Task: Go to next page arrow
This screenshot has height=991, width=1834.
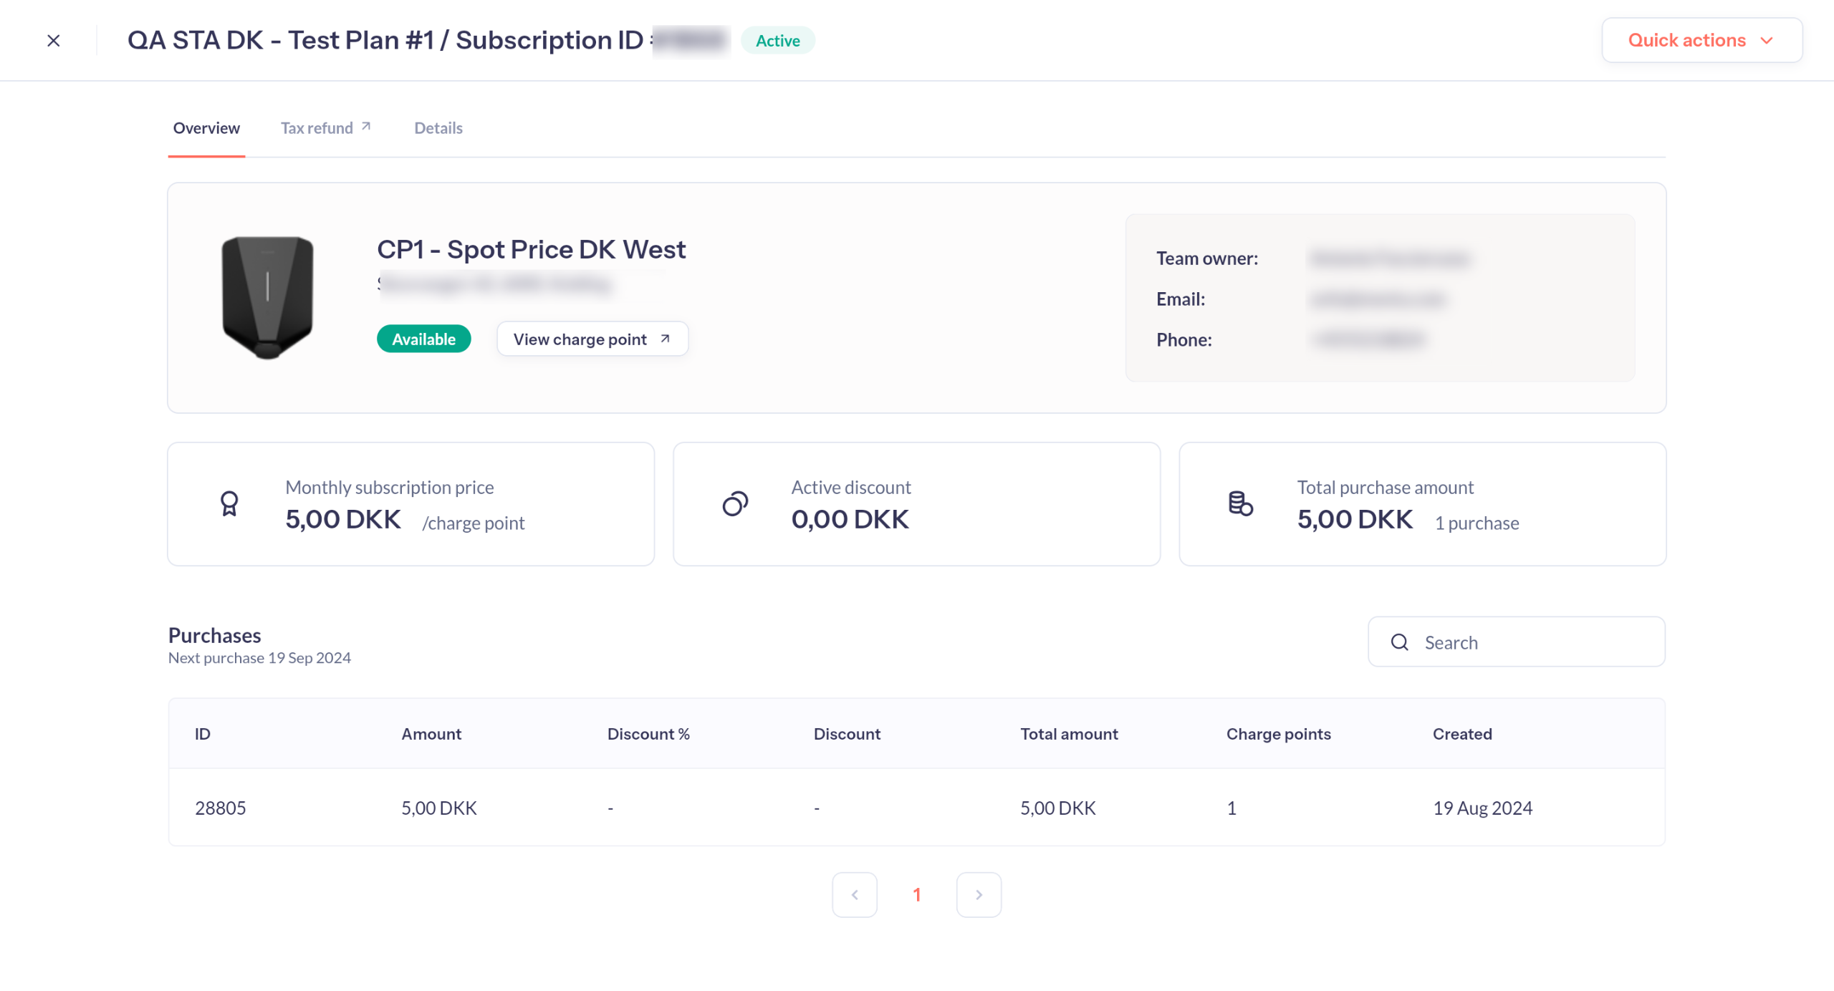Action: tap(979, 895)
